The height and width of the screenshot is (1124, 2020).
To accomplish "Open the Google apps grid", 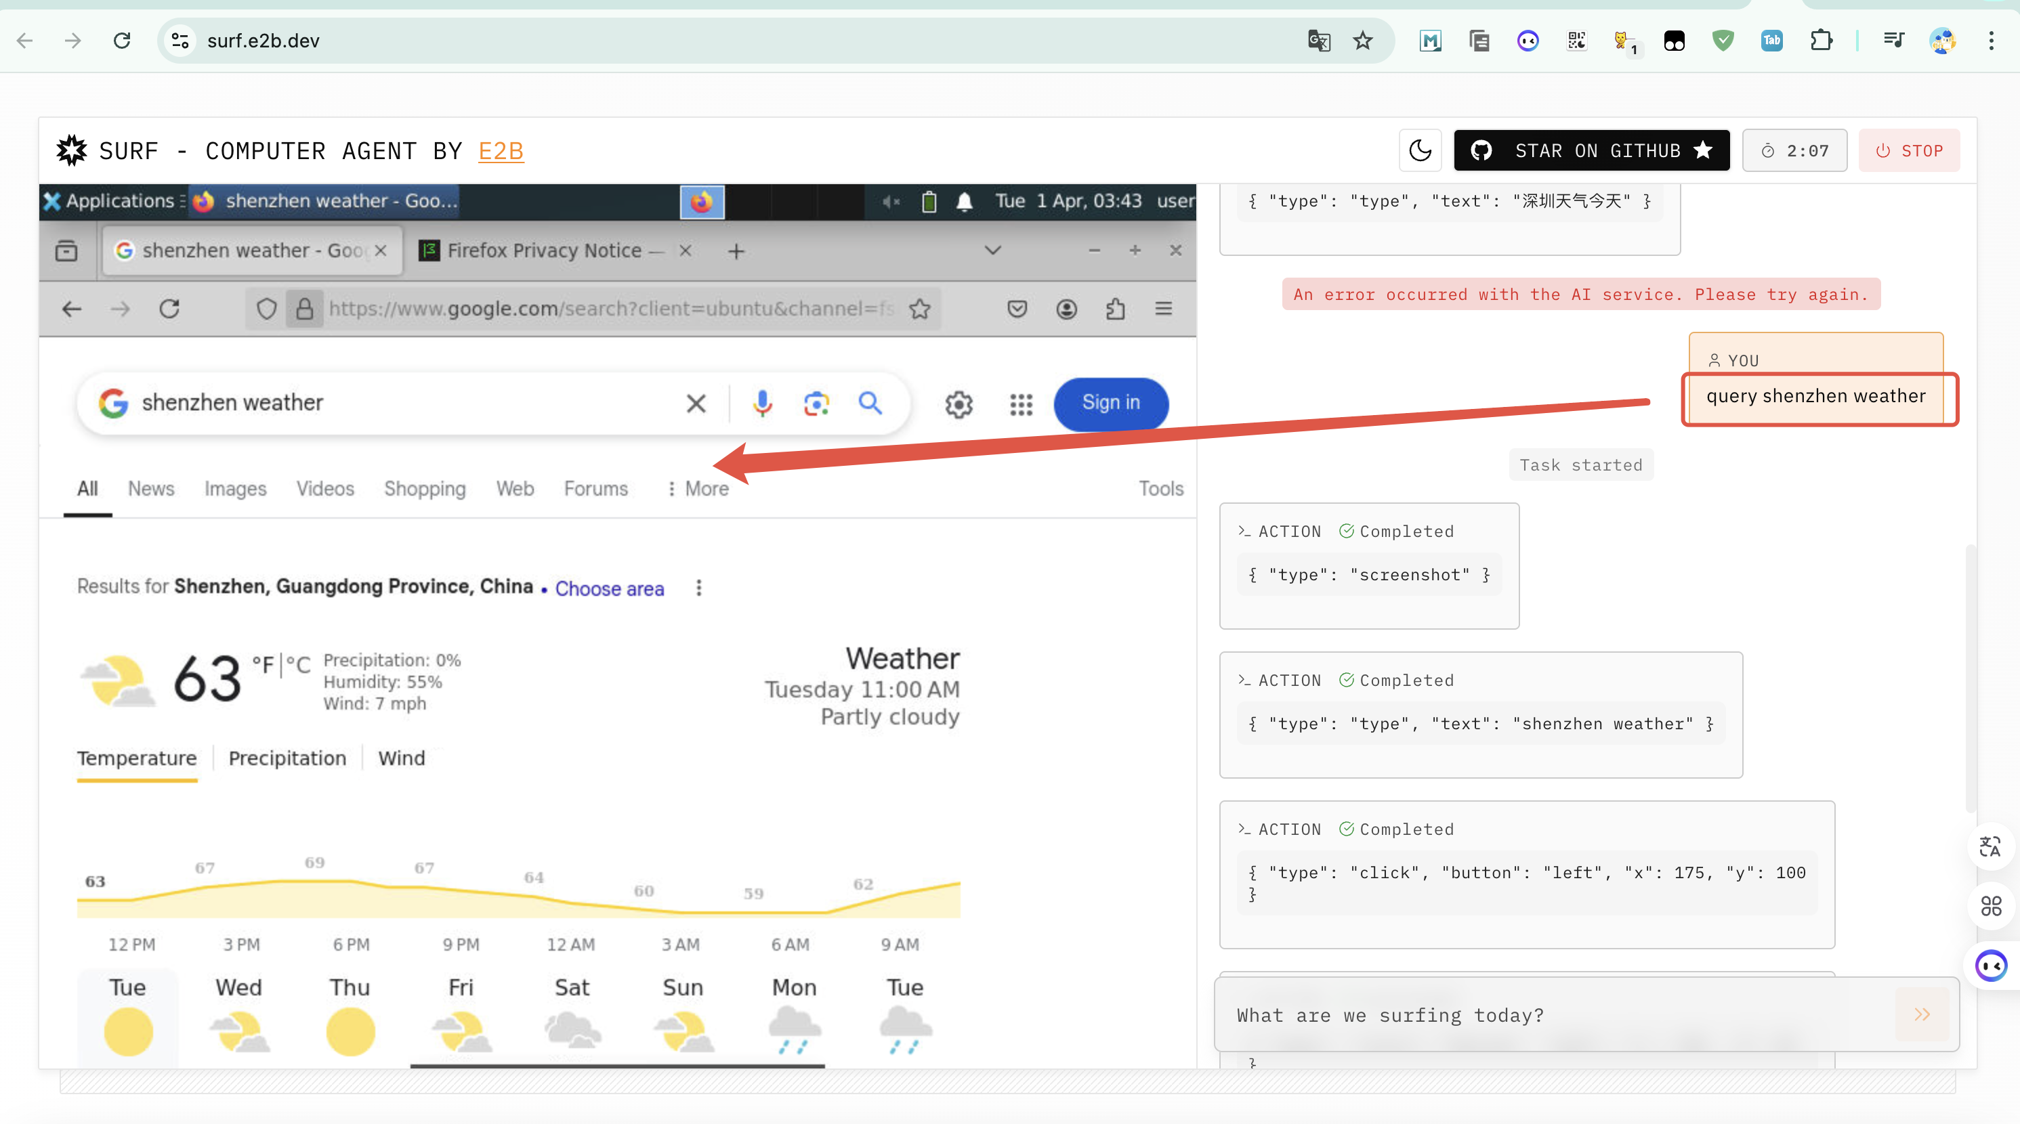I will click(x=1021, y=404).
